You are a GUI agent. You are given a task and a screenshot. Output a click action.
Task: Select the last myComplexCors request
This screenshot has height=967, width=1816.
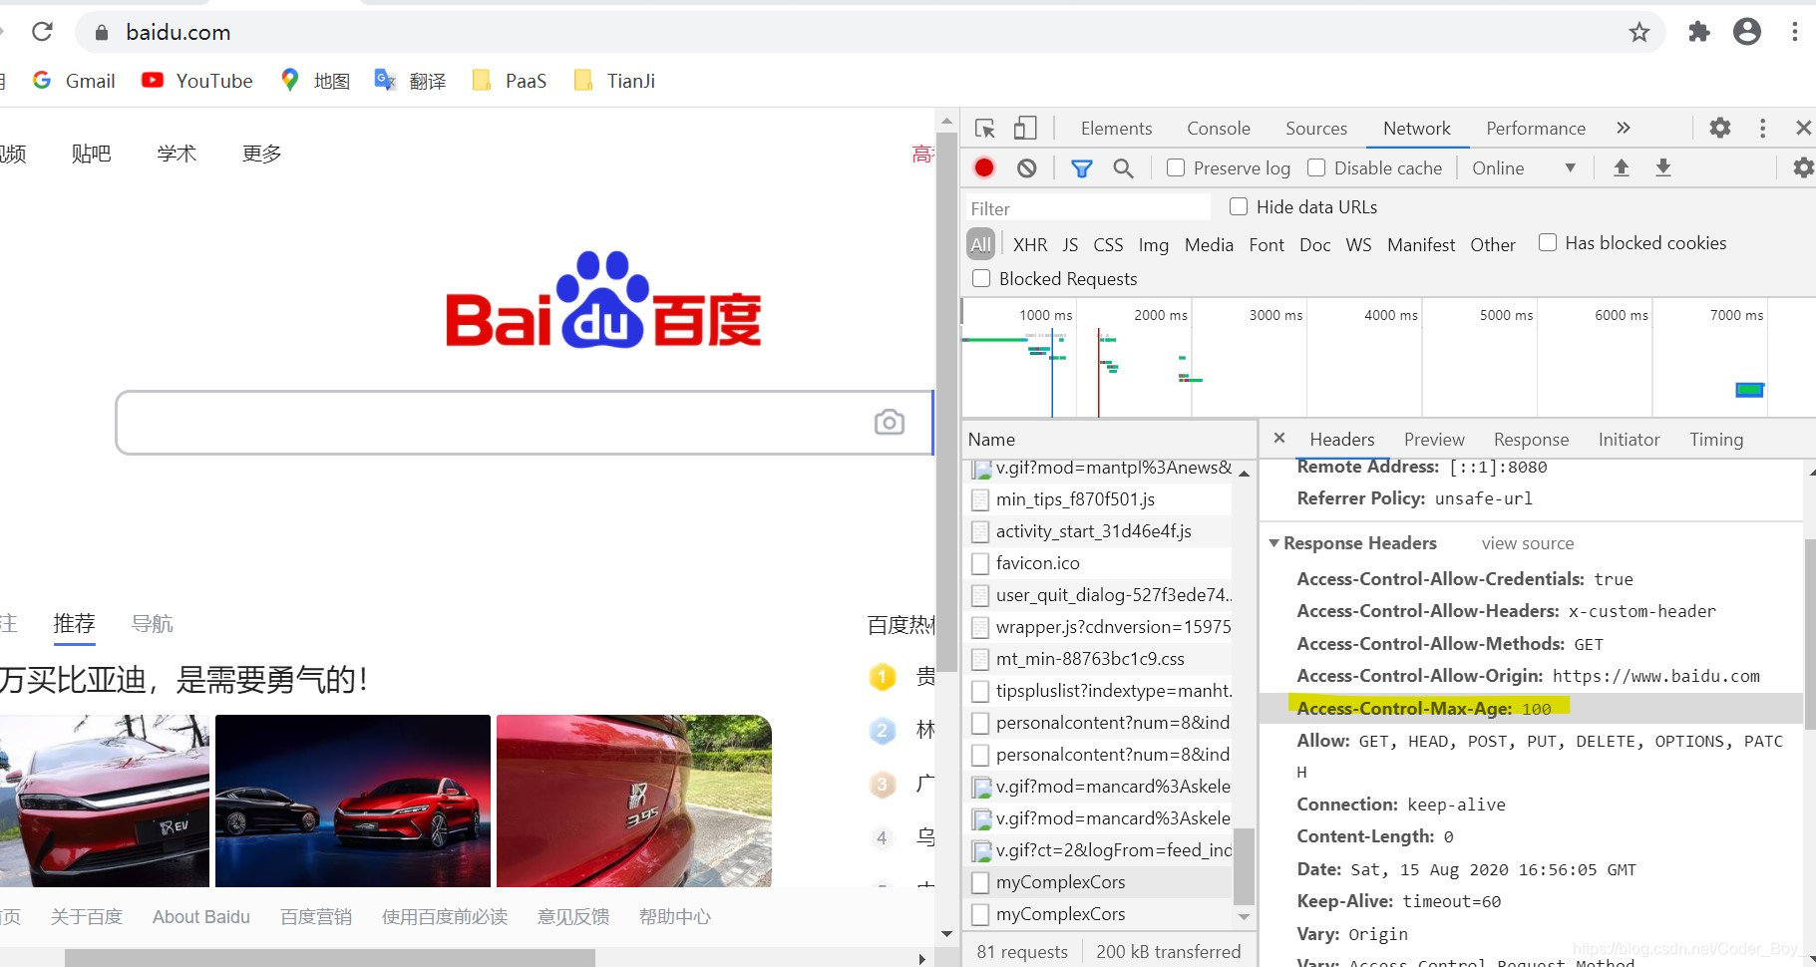pyautogui.click(x=1098, y=914)
